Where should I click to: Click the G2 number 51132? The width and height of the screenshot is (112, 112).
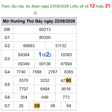point(61,46)
